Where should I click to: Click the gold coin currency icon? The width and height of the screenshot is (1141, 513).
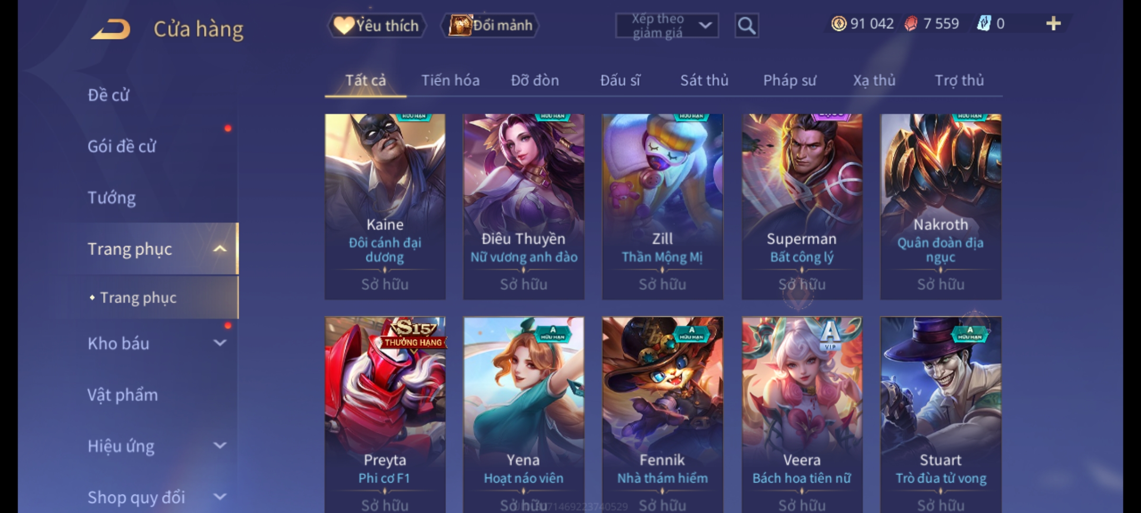point(839,24)
